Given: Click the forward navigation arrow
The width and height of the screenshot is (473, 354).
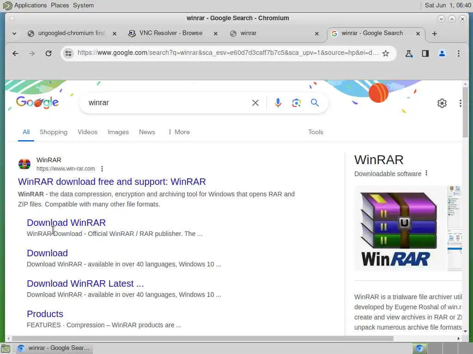Looking at the screenshot, I should coord(32,53).
